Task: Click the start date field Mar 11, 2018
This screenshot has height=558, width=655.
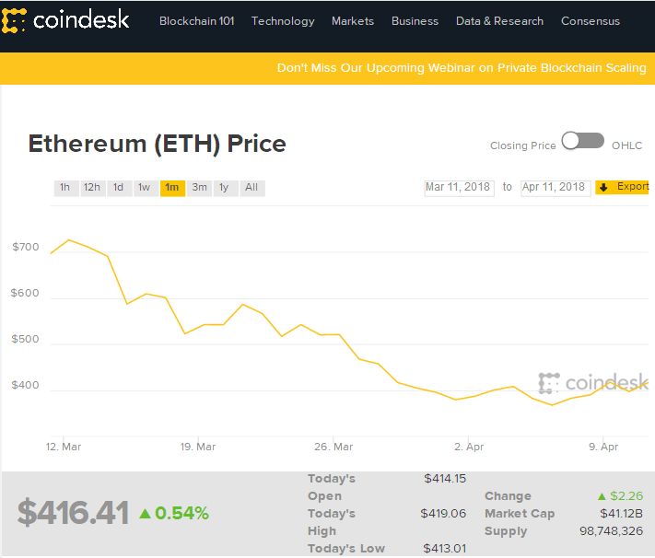Action: point(458,188)
